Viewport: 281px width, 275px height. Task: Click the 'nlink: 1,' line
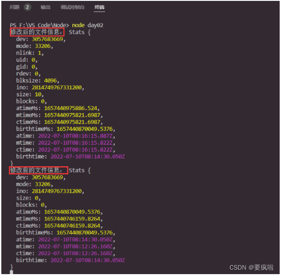[30, 53]
